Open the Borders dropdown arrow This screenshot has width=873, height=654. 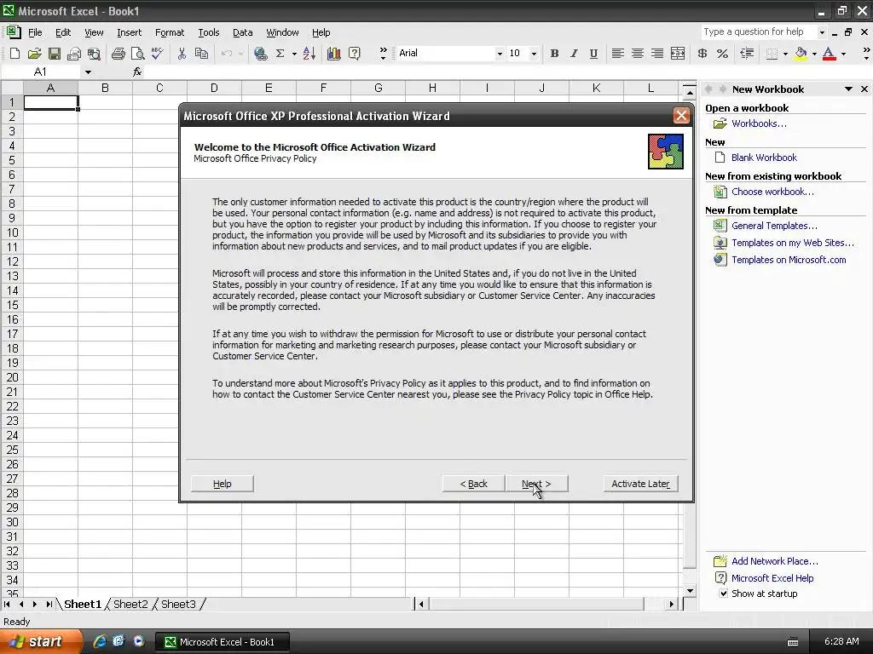click(x=785, y=54)
